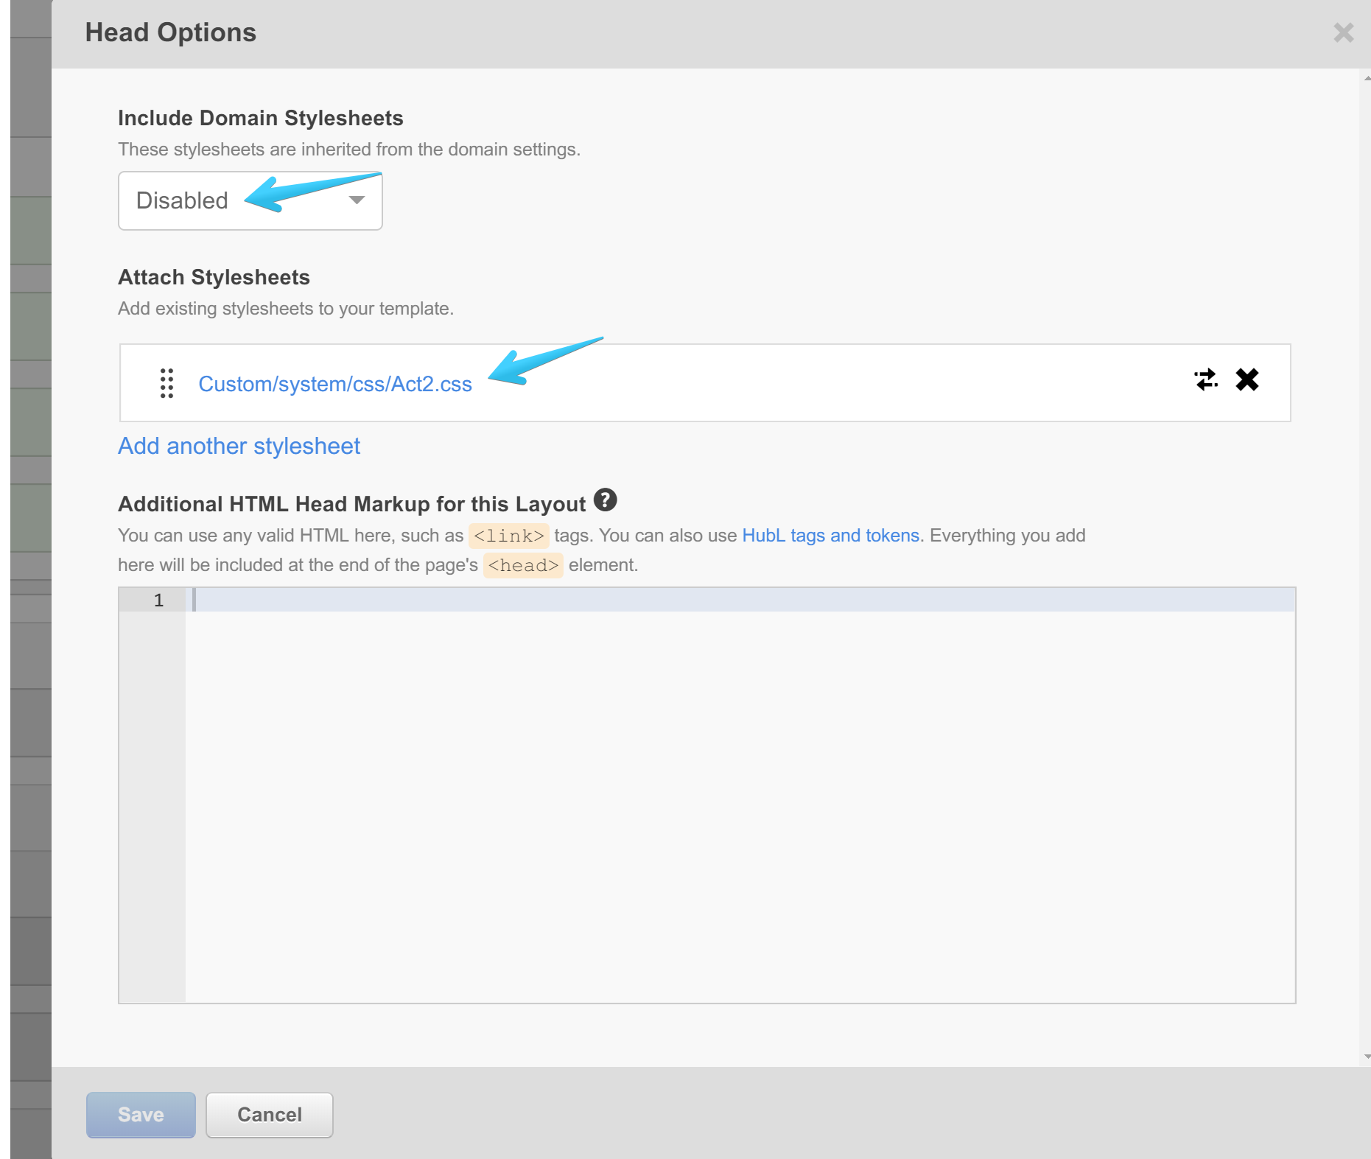
Task: Click the help icon beside Head Markup heading
Action: 605,500
